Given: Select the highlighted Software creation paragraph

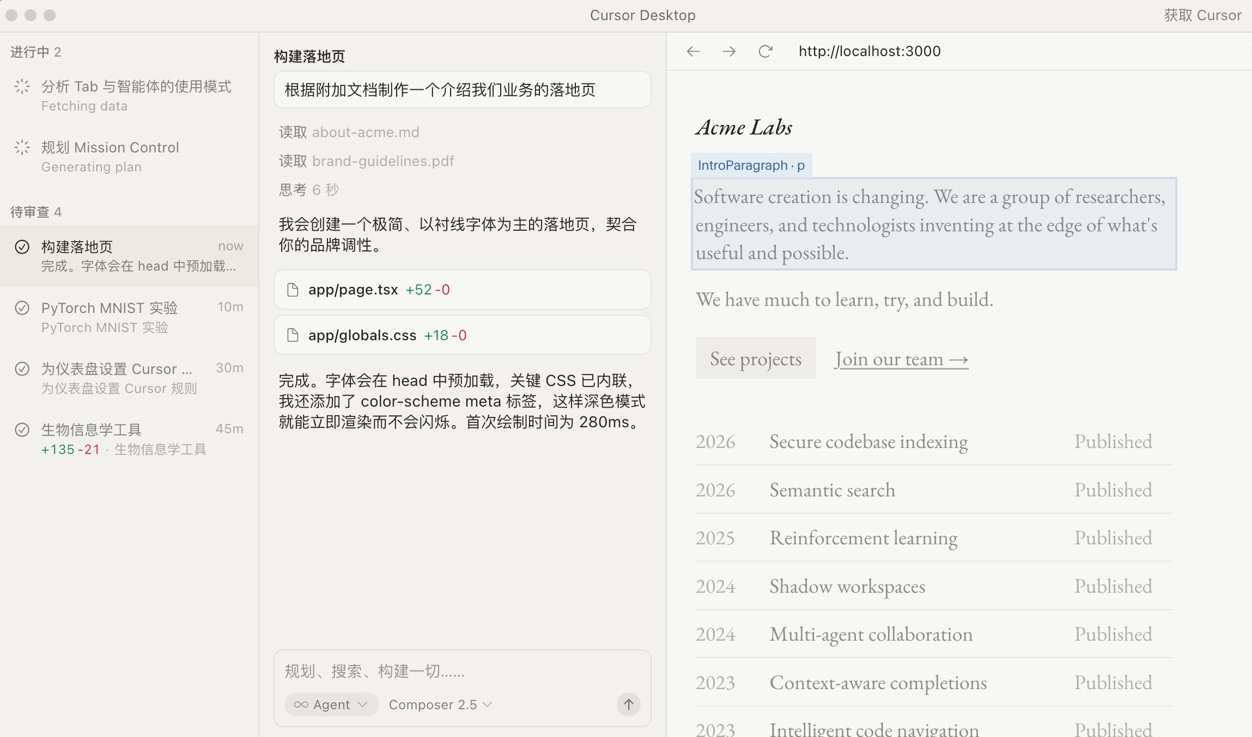Looking at the screenshot, I should [x=934, y=224].
